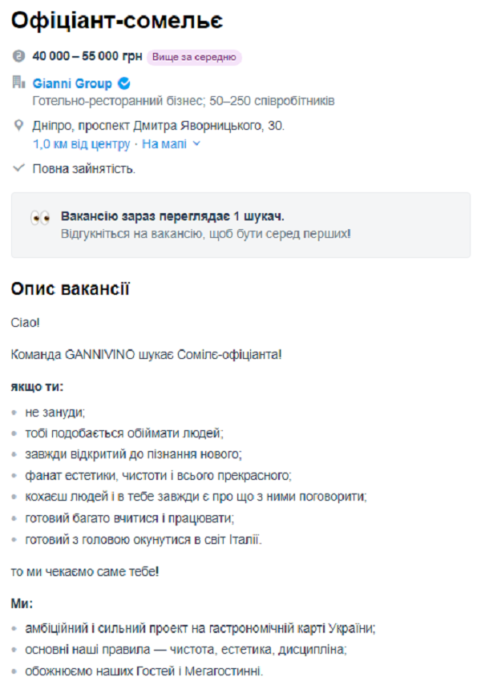
Task: Click the company building icon
Action: [19, 83]
